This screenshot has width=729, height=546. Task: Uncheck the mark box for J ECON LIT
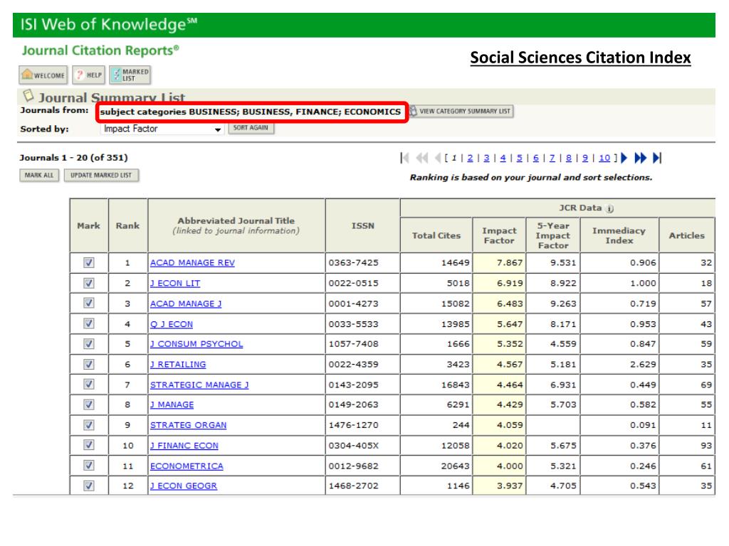click(89, 283)
